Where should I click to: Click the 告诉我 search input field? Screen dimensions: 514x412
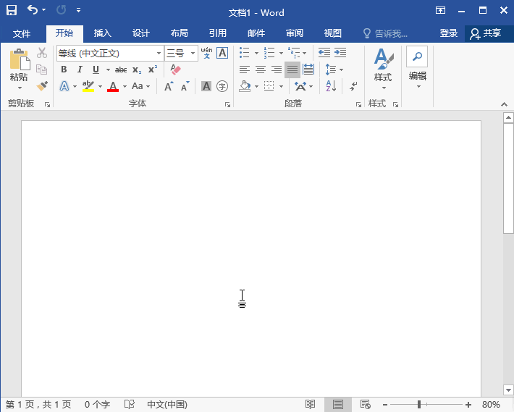[391, 33]
